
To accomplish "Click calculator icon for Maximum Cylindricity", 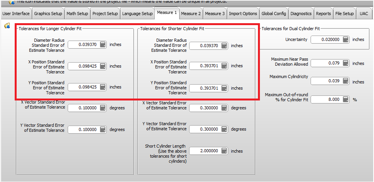I will (346, 81).
